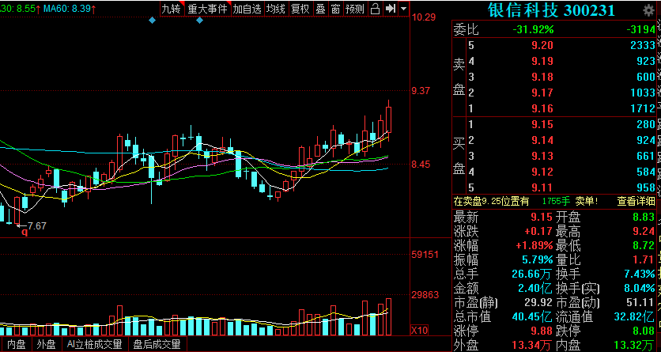Open 查看详细 link
The height and width of the screenshot is (352, 661).
tap(636, 202)
